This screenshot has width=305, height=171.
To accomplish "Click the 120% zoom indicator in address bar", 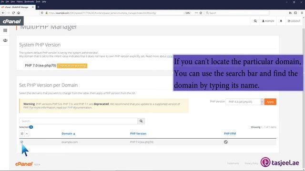I will (187, 13).
